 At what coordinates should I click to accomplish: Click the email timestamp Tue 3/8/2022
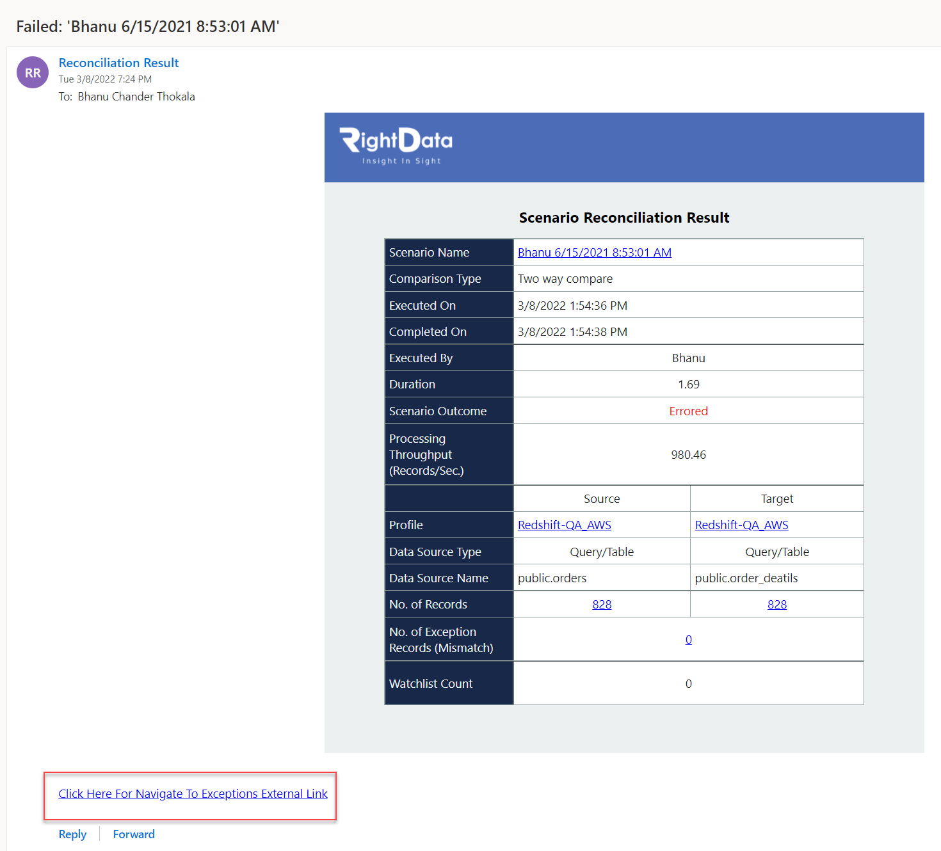tap(105, 79)
